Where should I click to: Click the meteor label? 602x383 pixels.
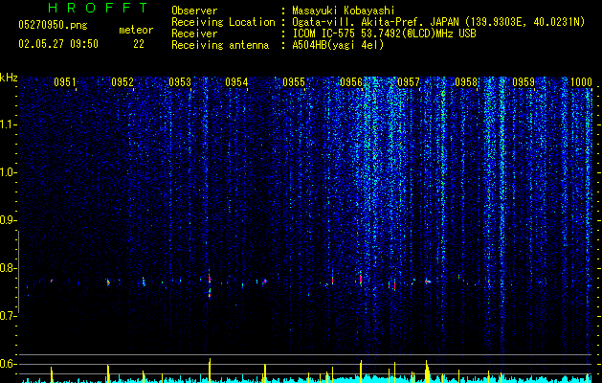coord(136,30)
